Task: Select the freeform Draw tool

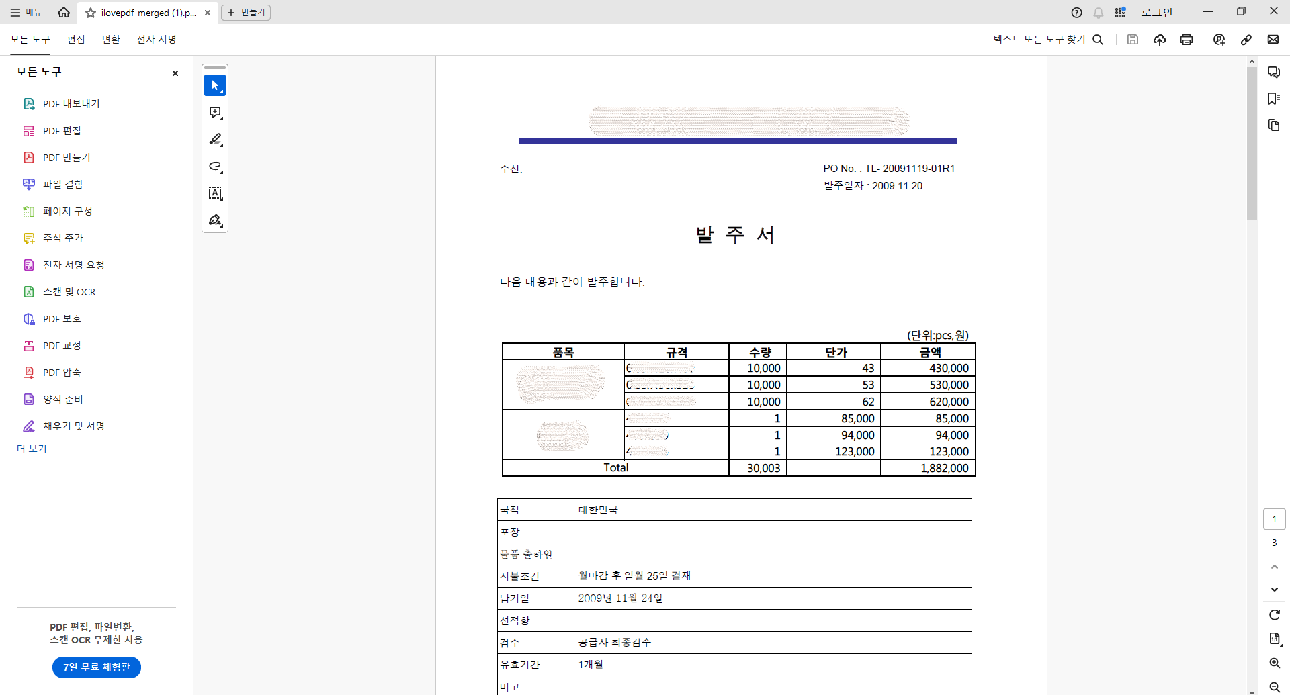Action: (215, 167)
